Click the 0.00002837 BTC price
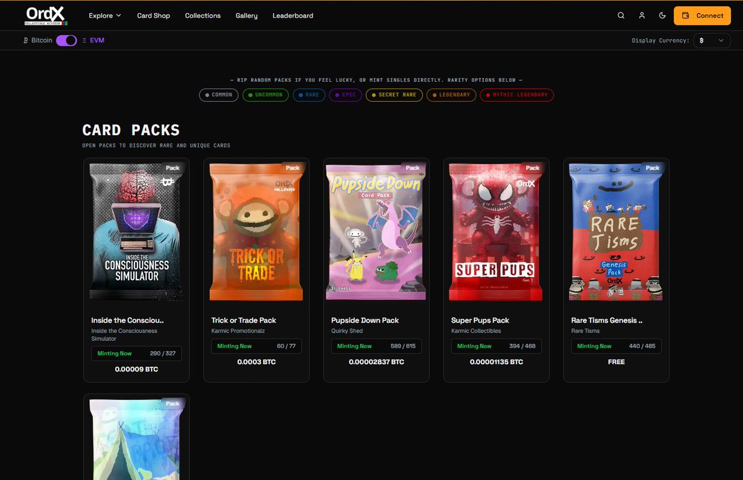 [x=376, y=362]
